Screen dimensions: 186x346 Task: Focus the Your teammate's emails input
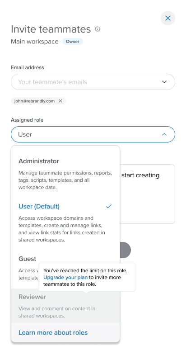pyautogui.click(x=86, y=82)
